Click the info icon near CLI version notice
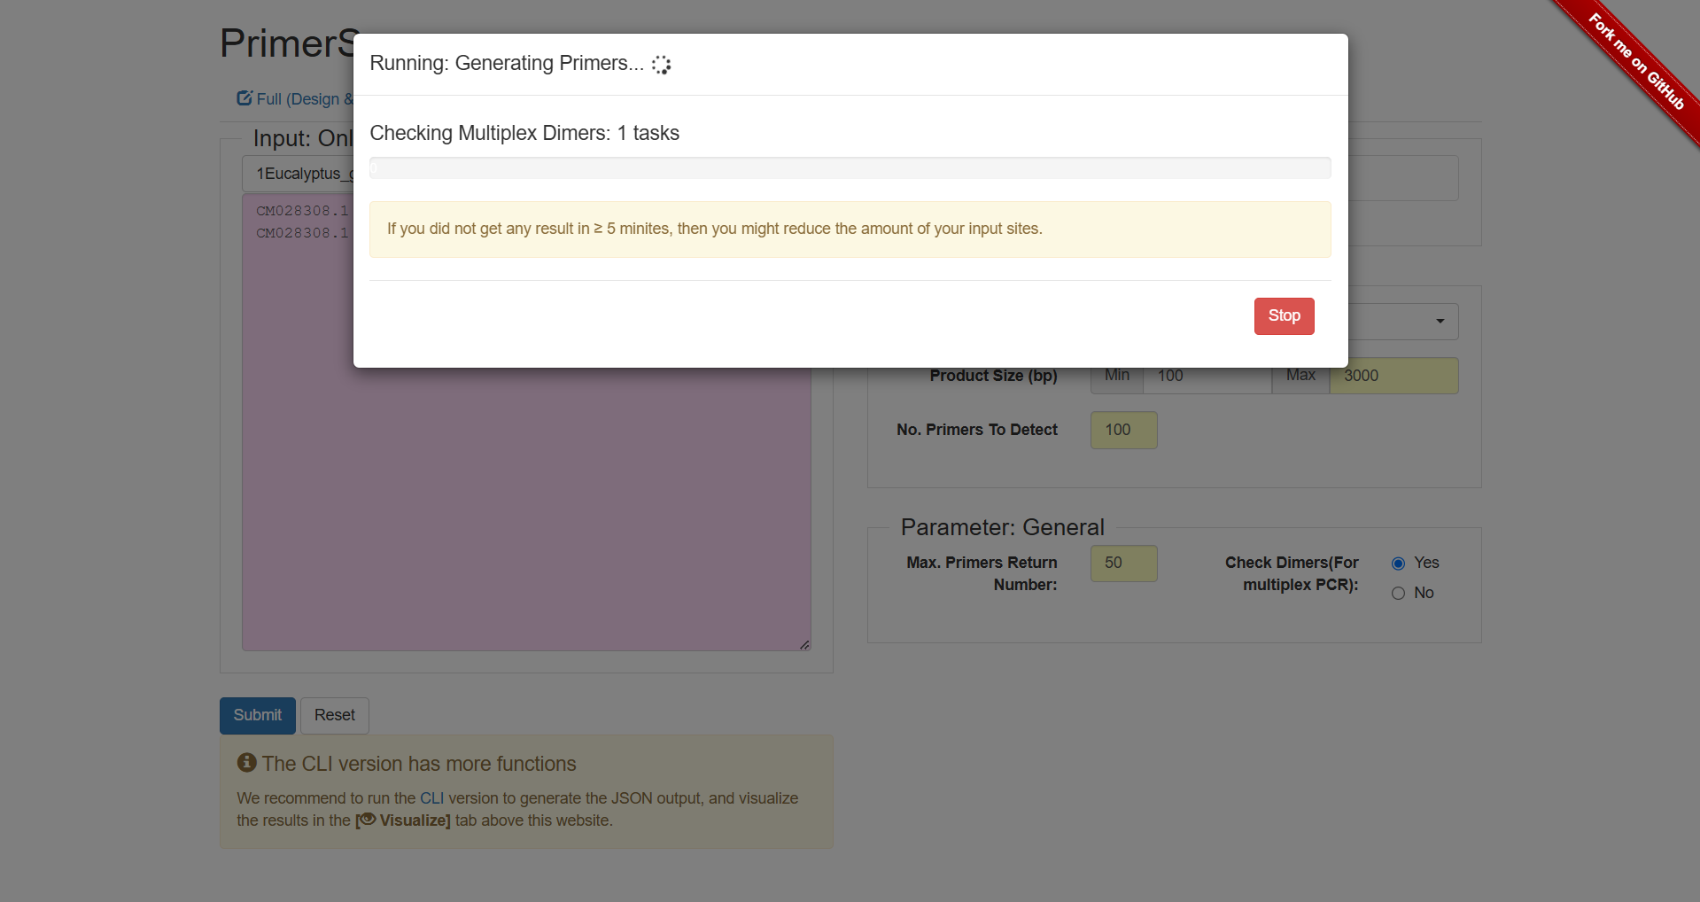1700x902 pixels. coord(245,762)
